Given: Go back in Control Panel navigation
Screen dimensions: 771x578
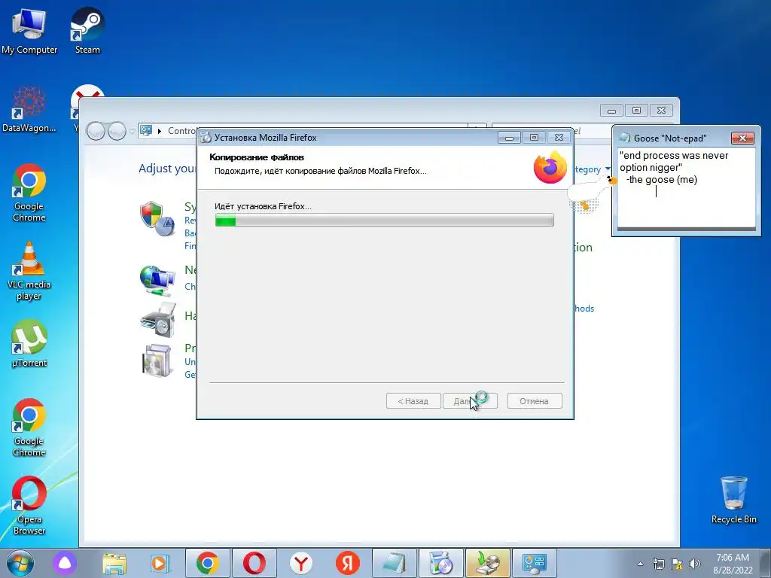Looking at the screenshot, I should click(x=96, y=131).
